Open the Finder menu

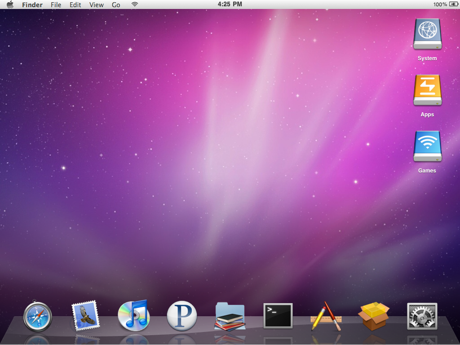click(x=32, y=4)
